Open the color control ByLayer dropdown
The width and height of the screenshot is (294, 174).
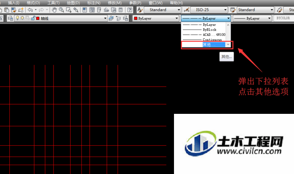177,18
